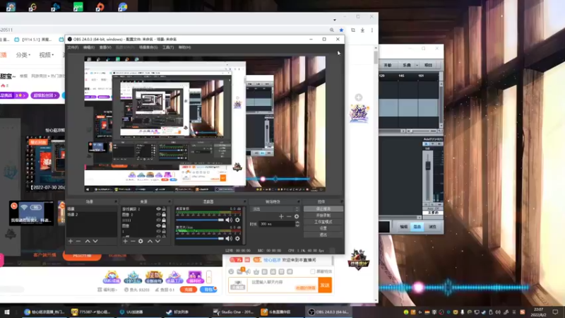Open transition properties gear icon

tap(297, 216)
